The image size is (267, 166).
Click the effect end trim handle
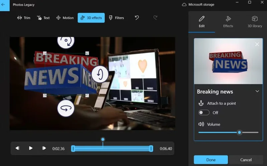click(151, 148)
